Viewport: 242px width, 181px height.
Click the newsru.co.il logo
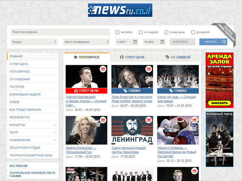[120, 10]
